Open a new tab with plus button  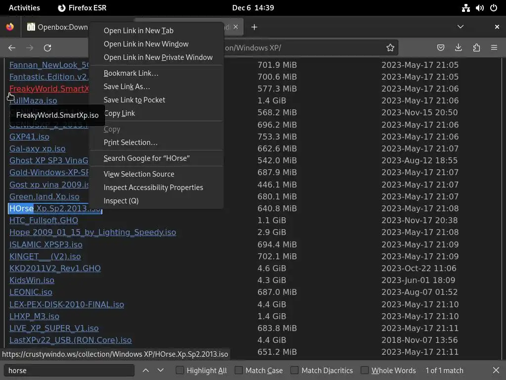(x=254, y=27)
